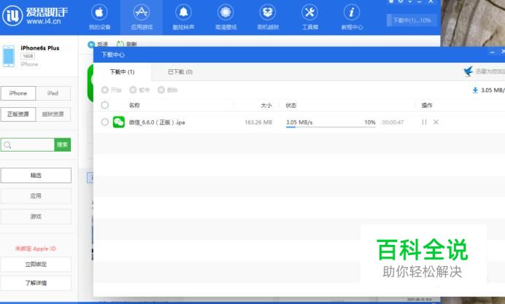
Task: Click the iPhone6s Plus device icon
Action: pyautogui.click(x=8, y=56)
